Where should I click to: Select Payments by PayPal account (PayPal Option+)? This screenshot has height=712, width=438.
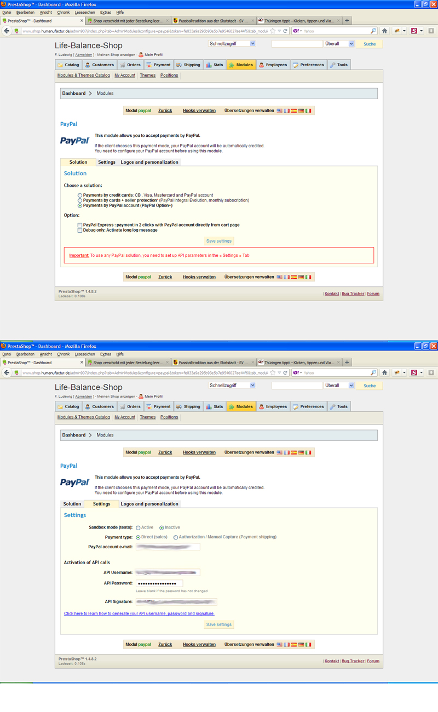point(80,206)
